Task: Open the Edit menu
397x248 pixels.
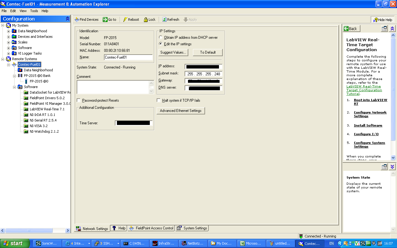Action: 13,11
